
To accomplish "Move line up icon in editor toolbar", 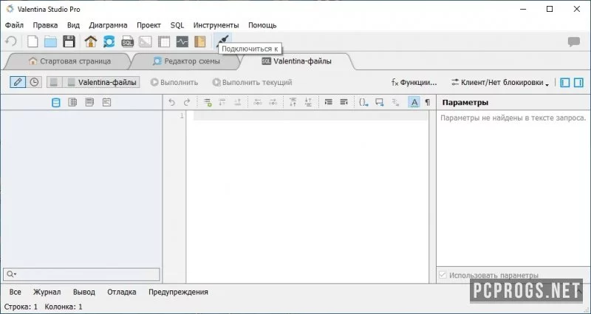I will 237,102.
